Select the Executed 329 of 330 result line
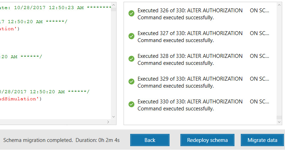 click(x=190, y=79)
